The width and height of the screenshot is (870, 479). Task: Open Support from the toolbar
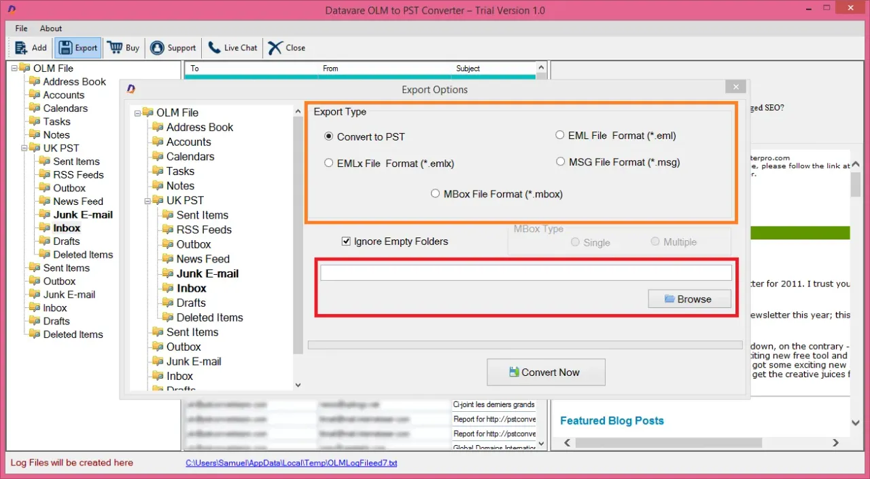[x=173, y=47]
